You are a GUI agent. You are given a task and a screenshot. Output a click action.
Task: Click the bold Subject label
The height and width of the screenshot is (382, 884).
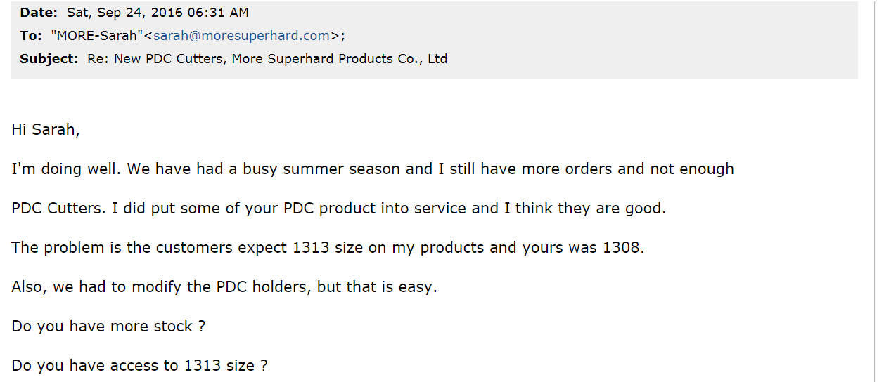tap(49, 59)
